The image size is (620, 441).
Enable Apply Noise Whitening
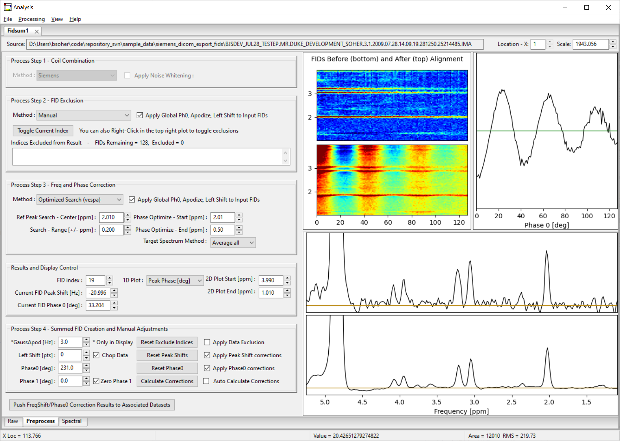tap(127, 75)
